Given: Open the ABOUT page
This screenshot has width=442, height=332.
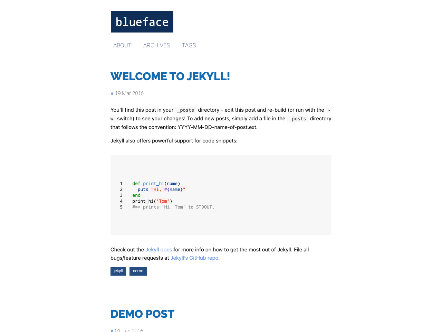Looking at the screenshot, I should pyautogui.click(x=122, y=45).
